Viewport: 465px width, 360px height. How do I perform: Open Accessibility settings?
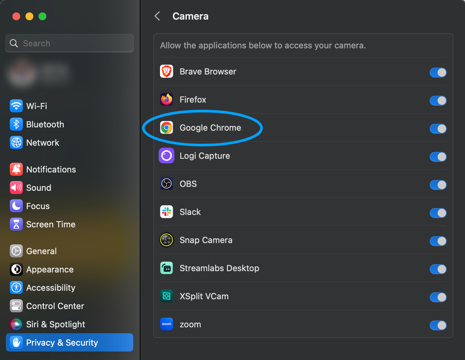coord(70,287)
